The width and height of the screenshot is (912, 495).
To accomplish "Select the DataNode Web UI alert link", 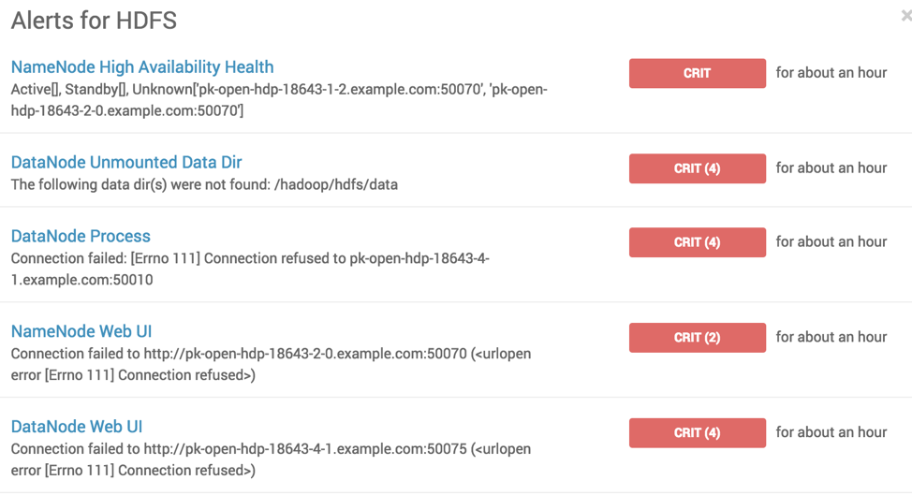I will point(77,427).
